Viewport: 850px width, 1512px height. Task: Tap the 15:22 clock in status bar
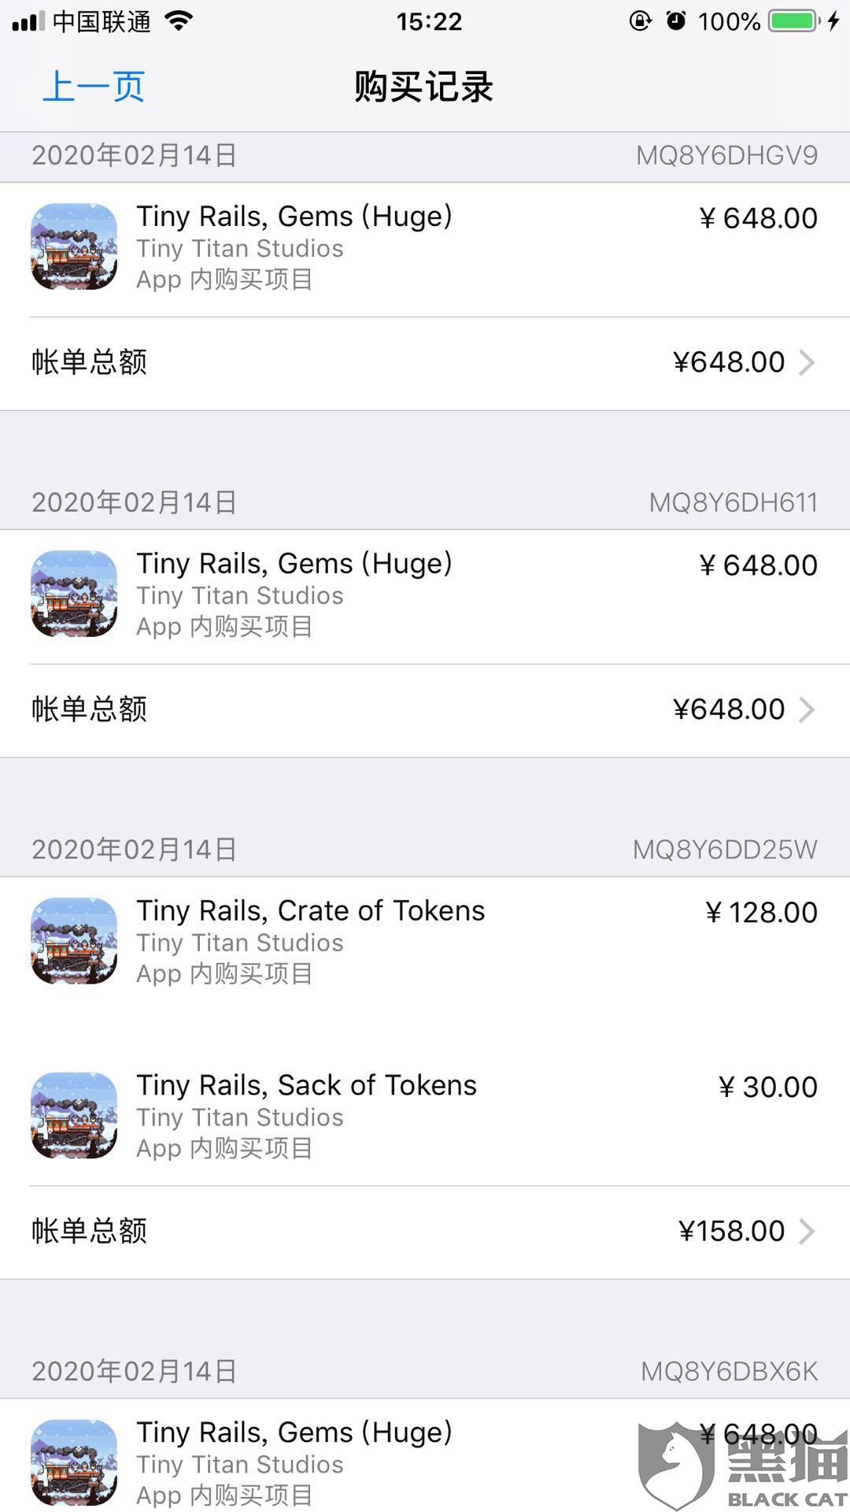click(x=429, y=21)
